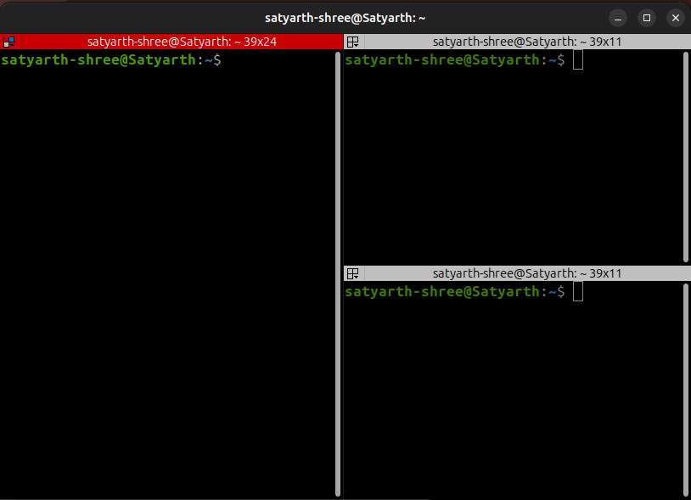Image resolution: width=691 pixels, height=500 pixels.
Task: Minimize the Terminator window
Action: (618, 18)
